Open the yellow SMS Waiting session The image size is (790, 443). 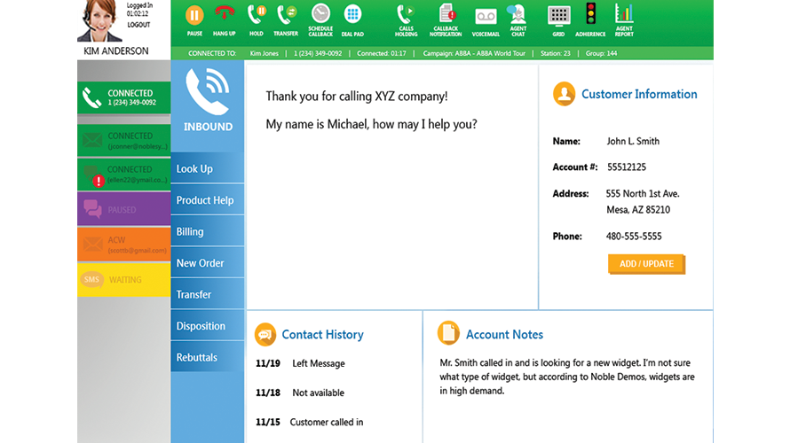click(124, 280)
